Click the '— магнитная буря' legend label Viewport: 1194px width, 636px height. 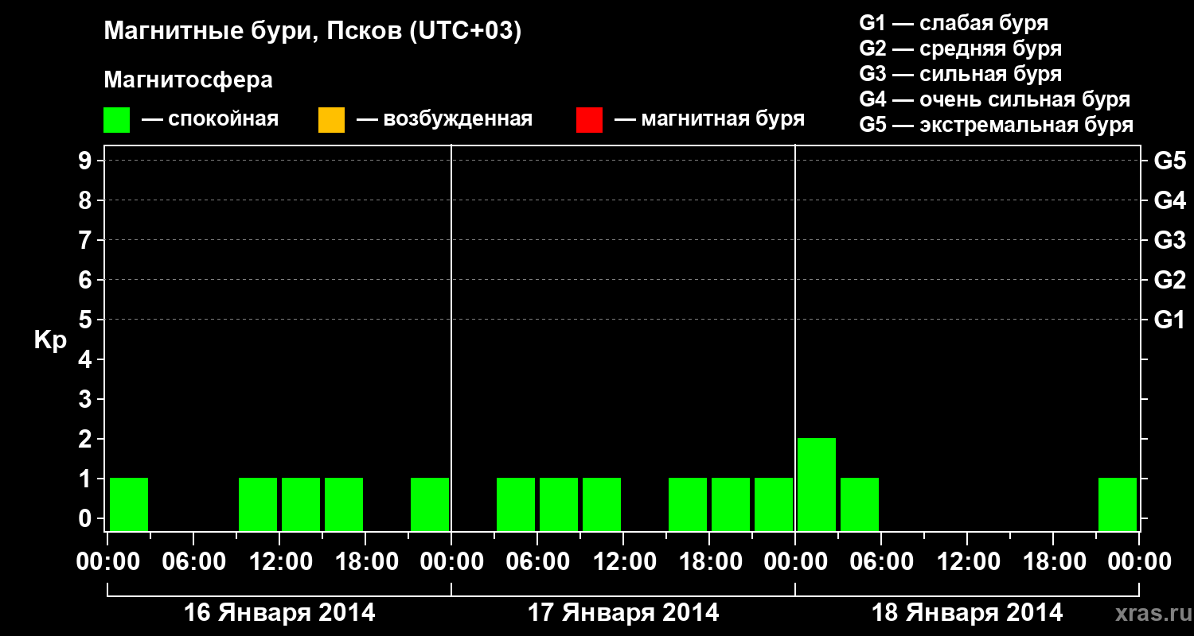pos(709,119)
